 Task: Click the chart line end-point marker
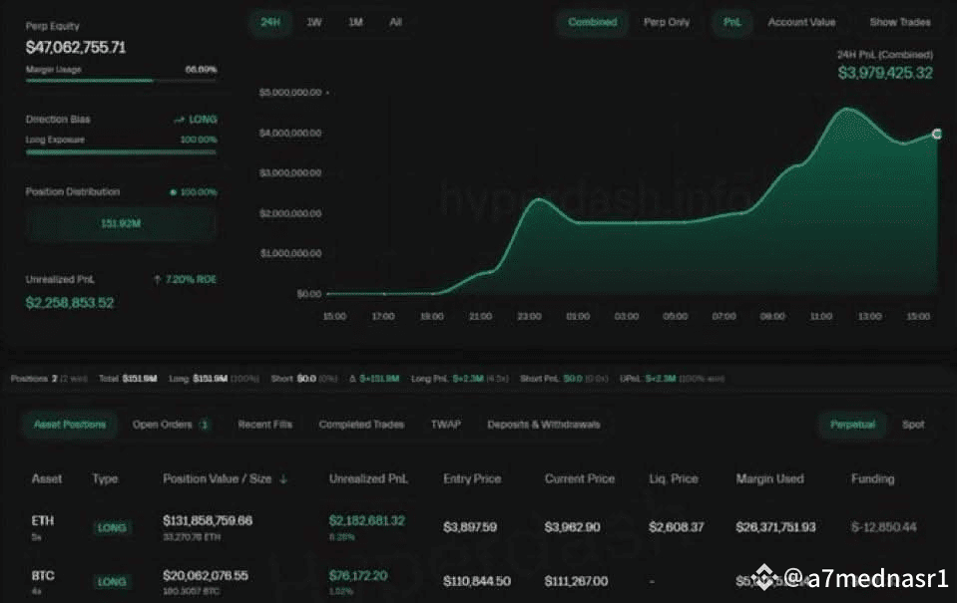[x=937, y=134]
